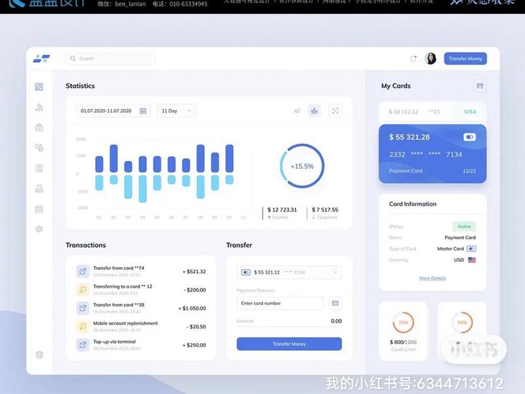The width and height of the screenshot is (525, 394).
Task: Click the Card Information heading
Action: pyautogui.click(x=413, y=204)
